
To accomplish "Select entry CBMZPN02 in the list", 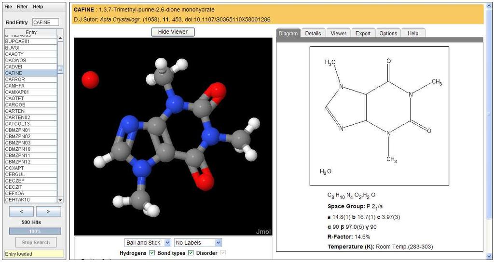I will click(x=30, y=136).
